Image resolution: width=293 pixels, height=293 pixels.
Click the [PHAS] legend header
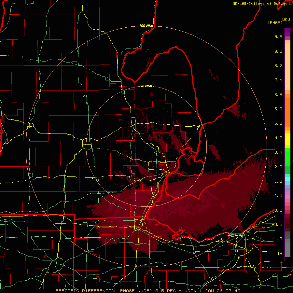coord(275,23)
